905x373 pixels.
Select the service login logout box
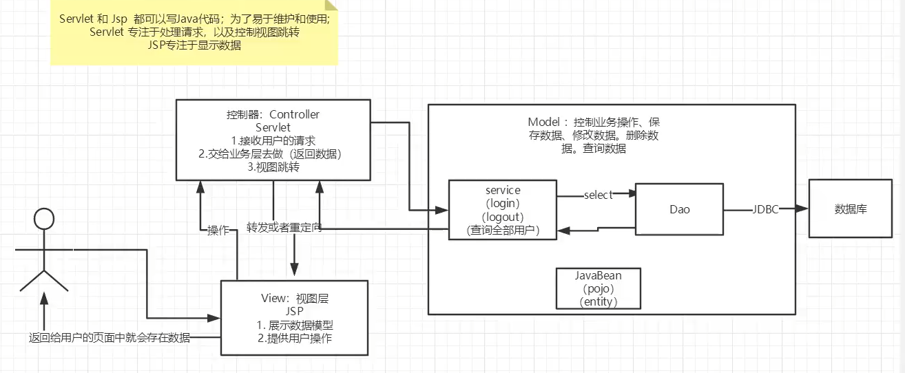point(502,209)
